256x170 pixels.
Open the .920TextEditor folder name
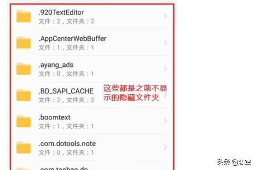[61, 12]
